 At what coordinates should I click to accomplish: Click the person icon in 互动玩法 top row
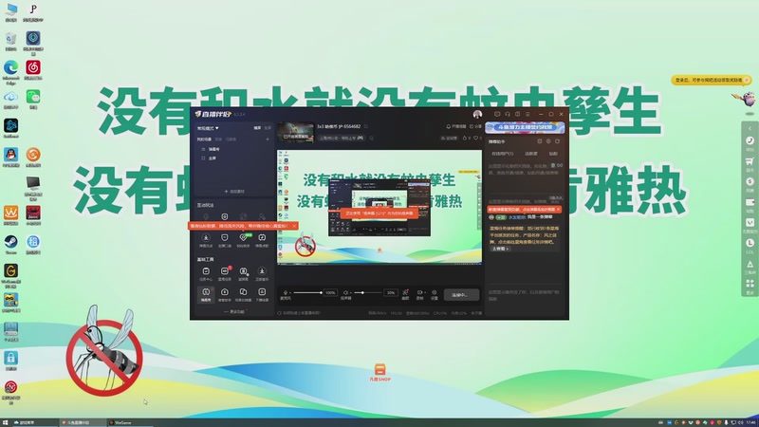[x=262, y=217]
